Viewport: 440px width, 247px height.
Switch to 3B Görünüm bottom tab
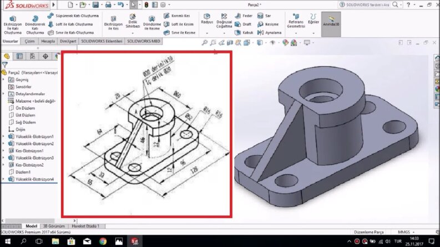pos(54,226)
